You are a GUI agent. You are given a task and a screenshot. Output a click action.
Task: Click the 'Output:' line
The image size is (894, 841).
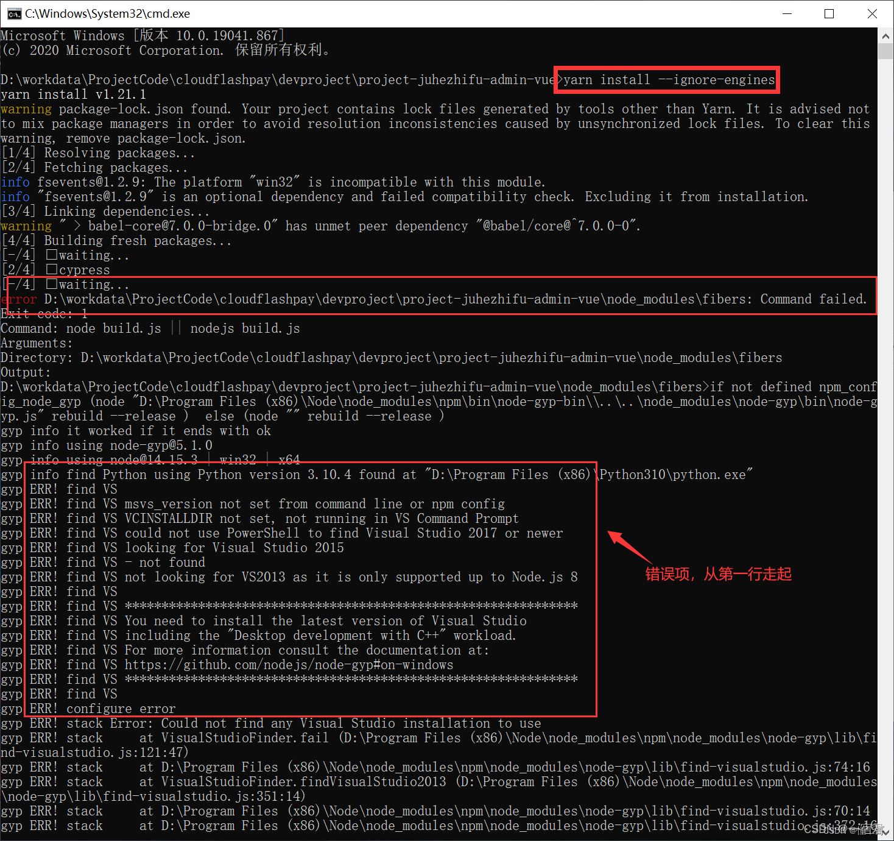coord(26,372)
